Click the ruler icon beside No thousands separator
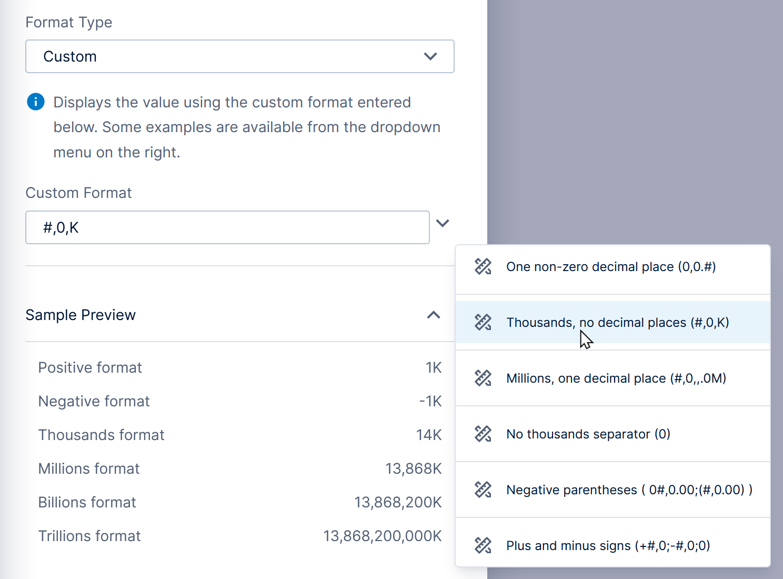Image resolution: width=783 pixels, height=579 pixels. [483, 434]
